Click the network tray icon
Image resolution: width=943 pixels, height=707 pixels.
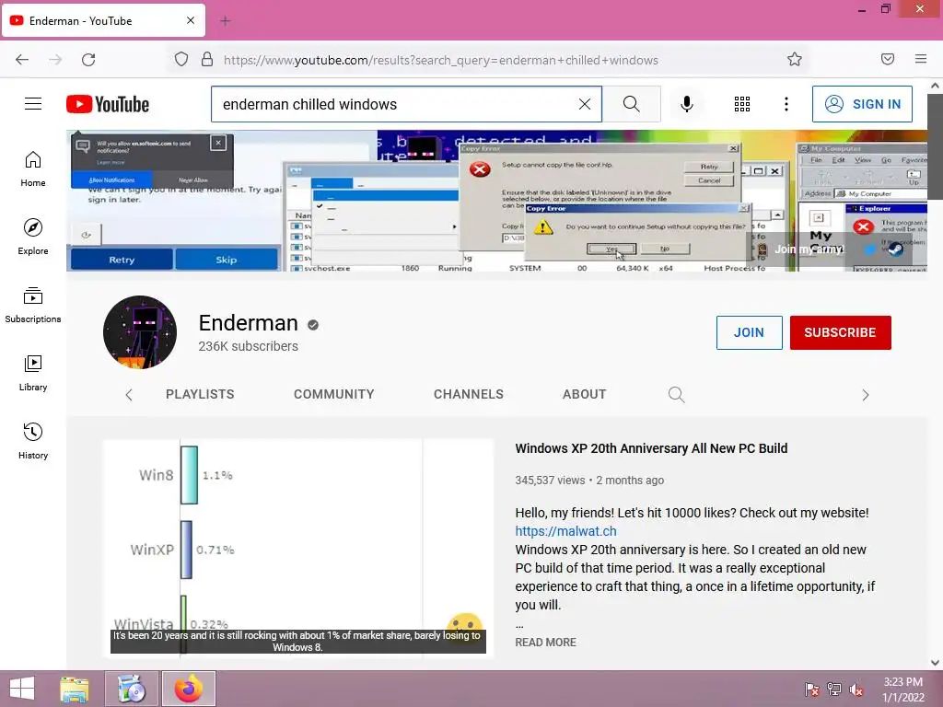834,689
